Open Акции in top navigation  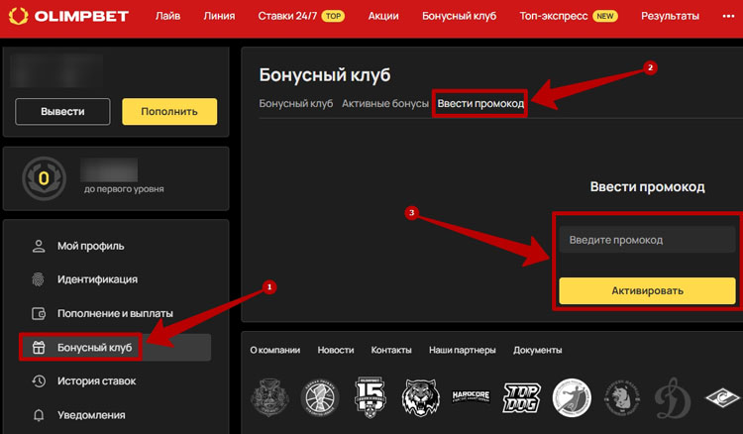coord(383,16)
